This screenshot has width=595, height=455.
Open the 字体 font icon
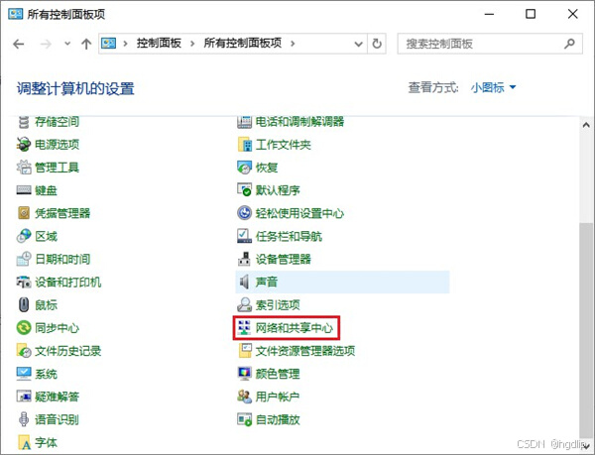(24, 442)
